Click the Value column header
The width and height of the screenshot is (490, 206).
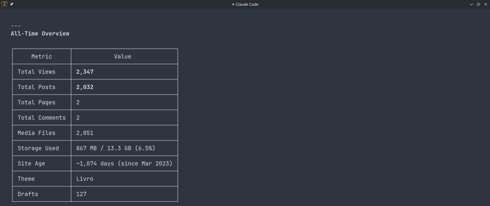pos(122,56)
